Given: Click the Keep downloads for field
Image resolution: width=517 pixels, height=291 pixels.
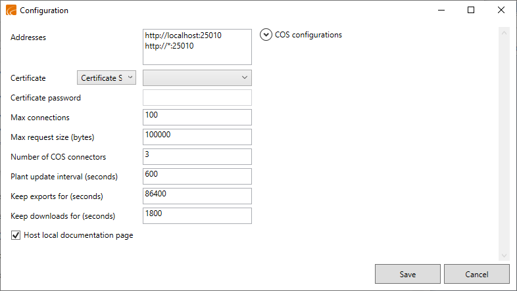Looking at the screenshot, I should tap(197, 216).
